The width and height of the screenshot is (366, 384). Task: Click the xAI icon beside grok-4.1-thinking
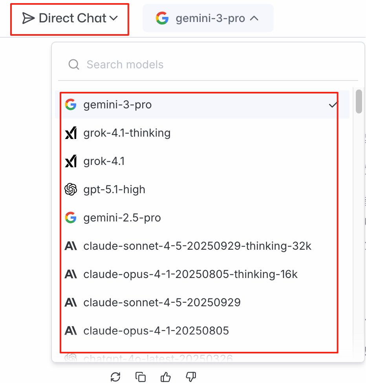click(71, 133)
